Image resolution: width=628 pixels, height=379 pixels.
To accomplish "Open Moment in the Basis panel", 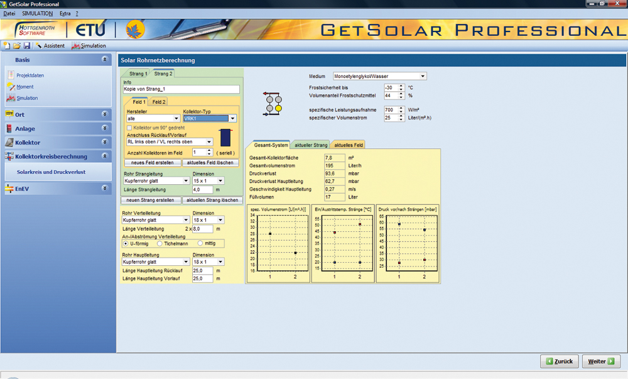I will [25, 87].
